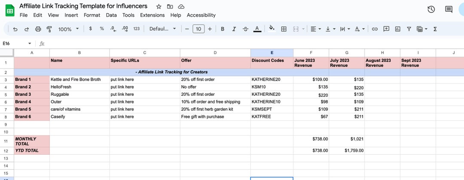Decrease decimal places
The width and height of the screenshot is (464, 180).
click(x=113, y=29)
